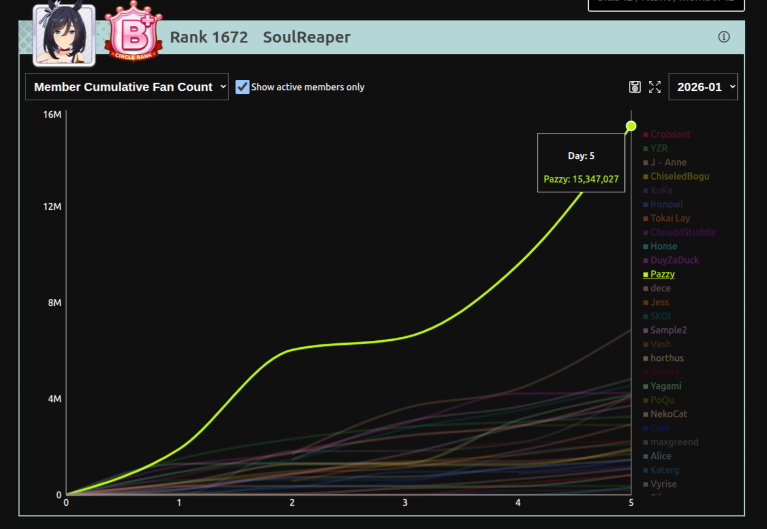This screenshot has height=529, width=767.
Task: Save the chart as an image
Action: click(x=635, y=87)
